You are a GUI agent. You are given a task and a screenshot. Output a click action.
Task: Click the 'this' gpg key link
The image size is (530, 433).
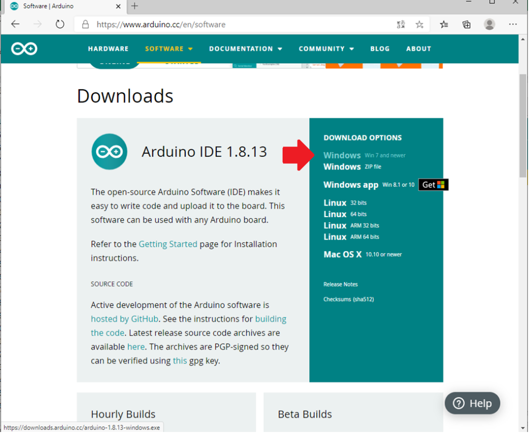180,360
